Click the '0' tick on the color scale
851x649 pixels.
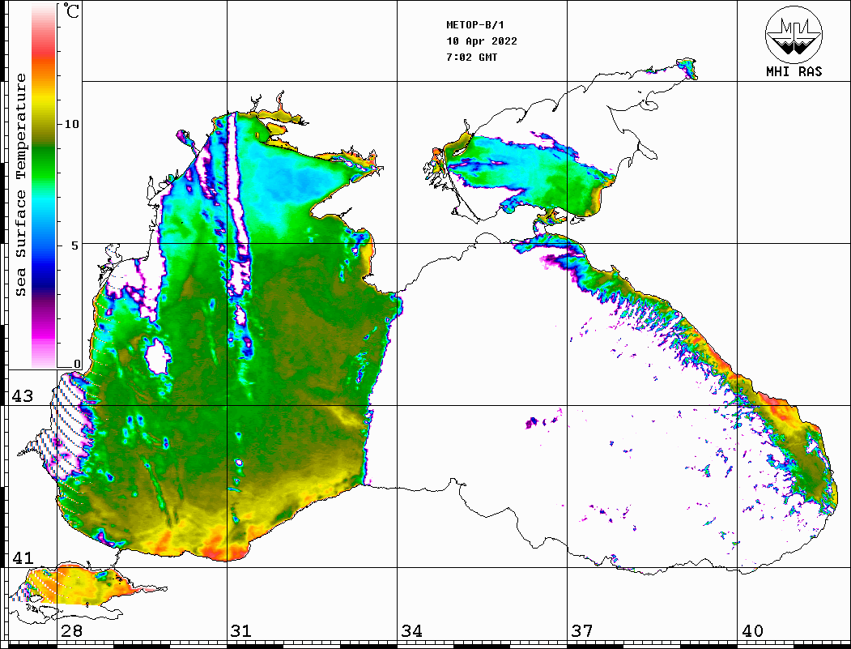pos(77,364)
